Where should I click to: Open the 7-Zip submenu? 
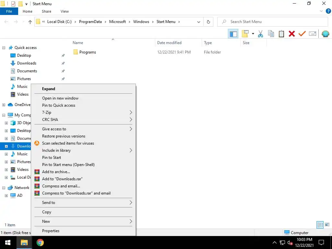pos(83,113)
